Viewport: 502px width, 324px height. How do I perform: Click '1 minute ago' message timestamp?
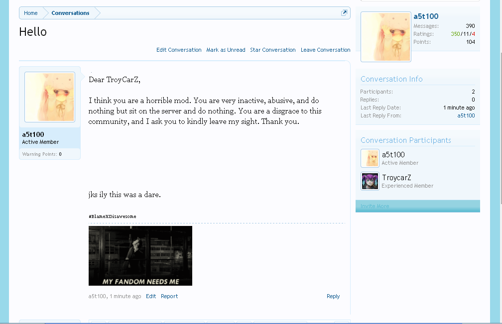pos(125,296)
